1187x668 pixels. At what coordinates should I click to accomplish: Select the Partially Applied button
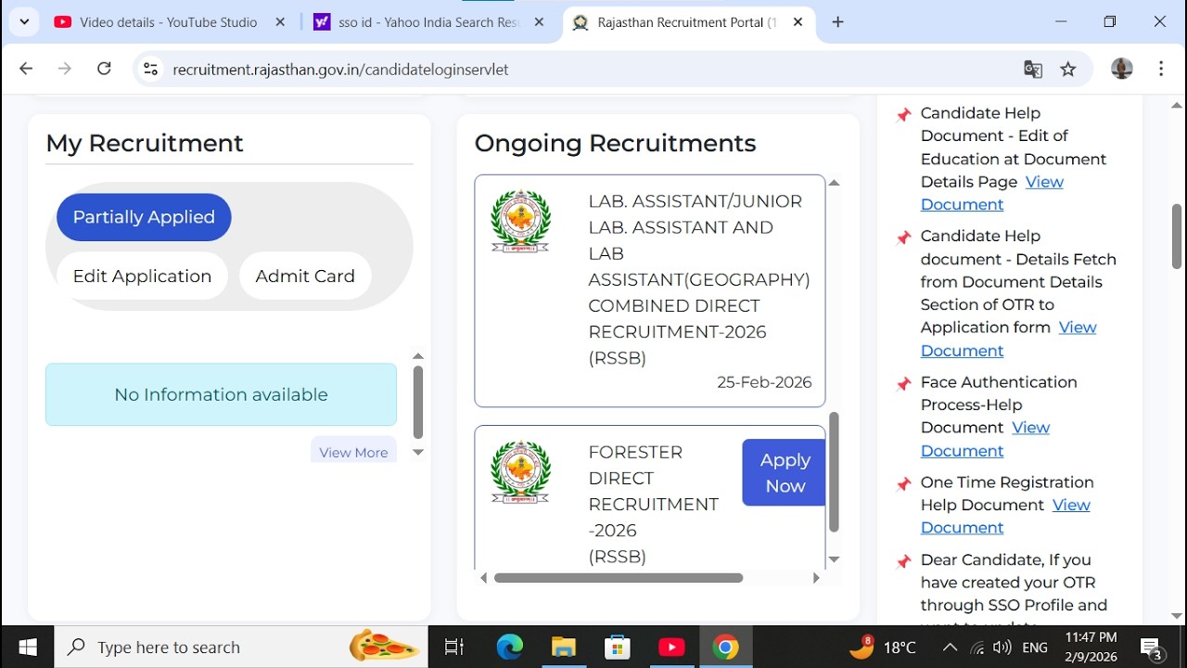tap(144, 217)
